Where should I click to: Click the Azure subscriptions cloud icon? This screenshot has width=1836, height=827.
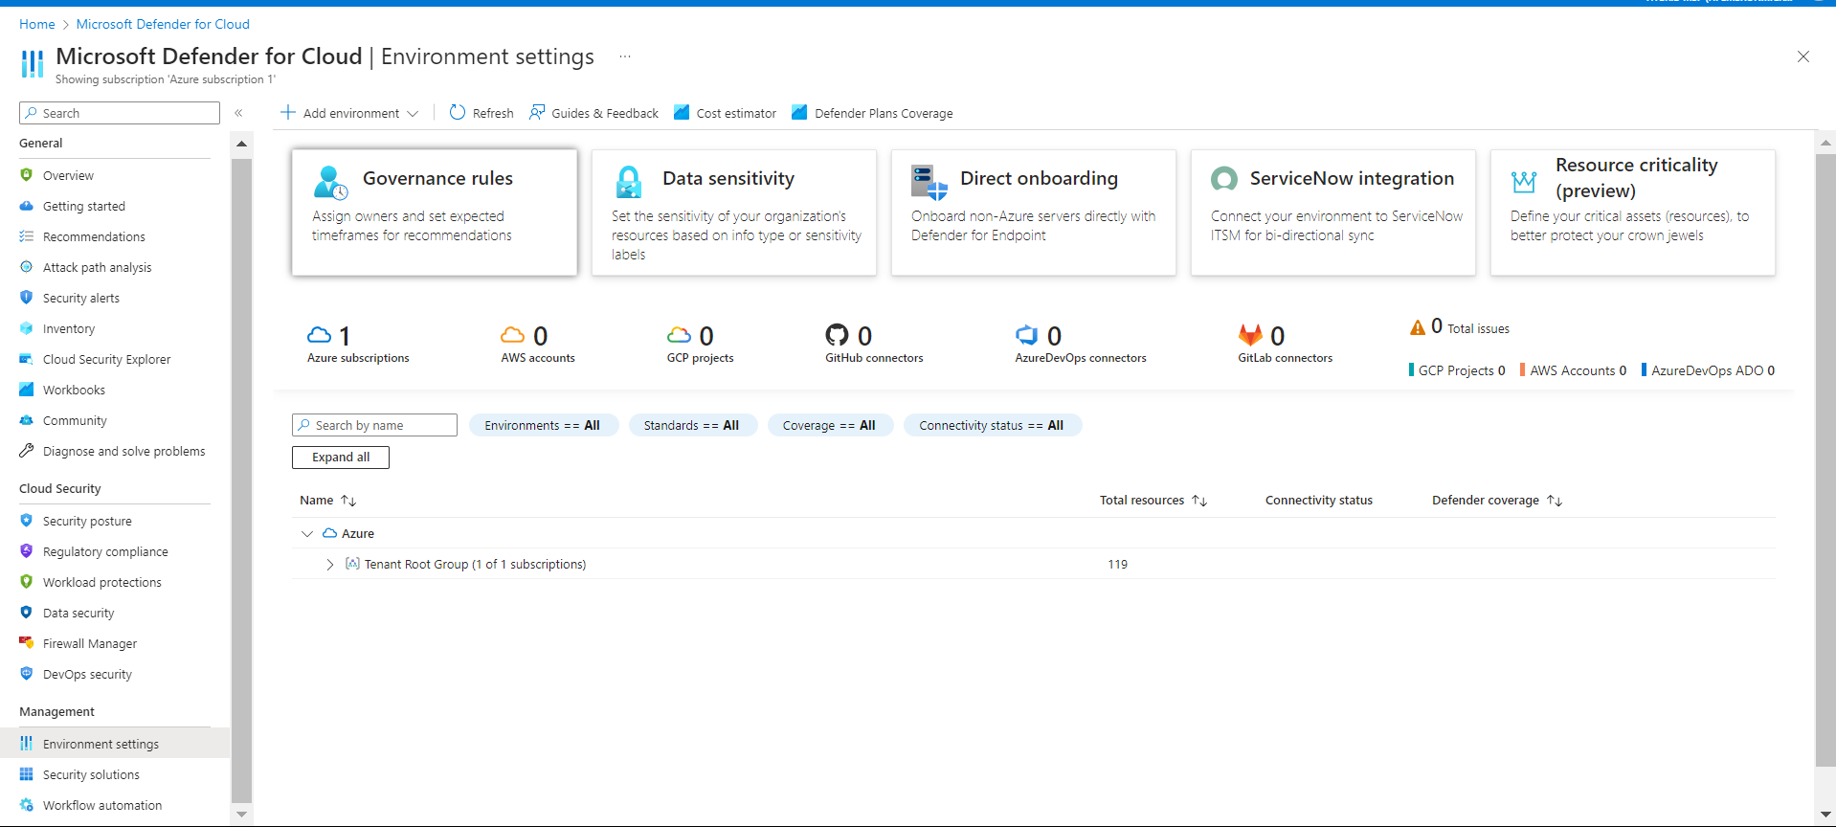319,335
